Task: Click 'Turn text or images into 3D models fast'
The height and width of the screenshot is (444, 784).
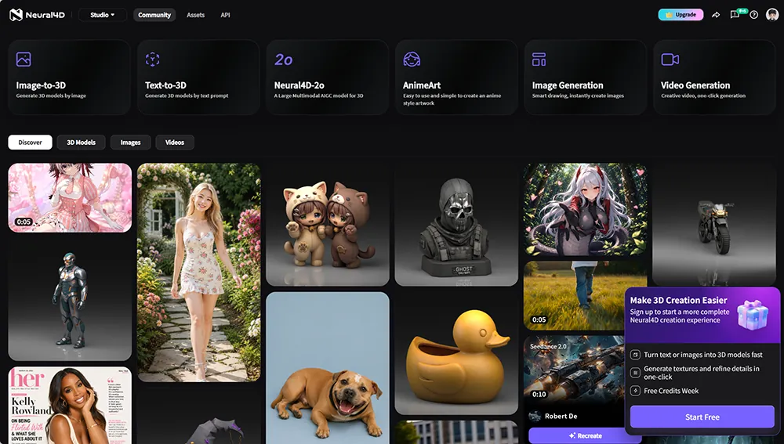Action: [x=703, y=355]
